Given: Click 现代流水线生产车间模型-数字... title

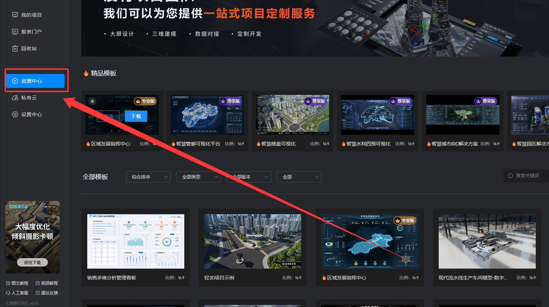Looking at the screenshot, I should click(473, 278).
